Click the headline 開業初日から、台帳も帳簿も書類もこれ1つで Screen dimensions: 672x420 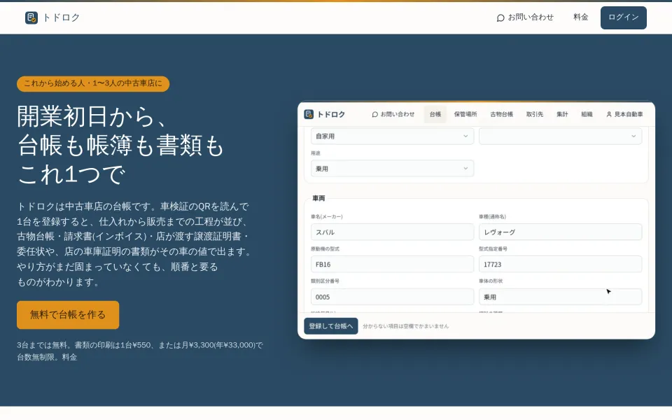(x=120, y=146)
